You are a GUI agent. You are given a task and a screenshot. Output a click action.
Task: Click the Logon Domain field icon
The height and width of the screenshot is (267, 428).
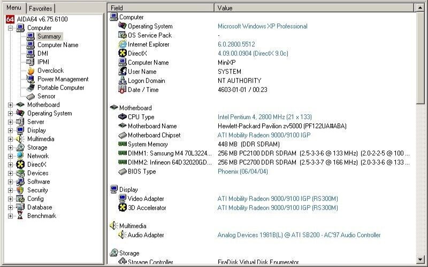point(123,81)
